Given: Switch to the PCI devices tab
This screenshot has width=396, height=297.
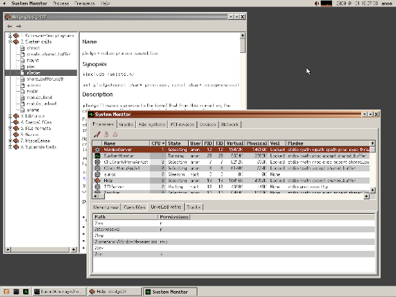Looking at the screenshot, I should (182, 125).
